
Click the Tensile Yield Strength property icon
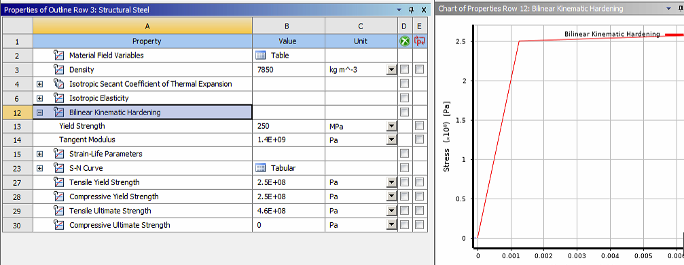58,182
